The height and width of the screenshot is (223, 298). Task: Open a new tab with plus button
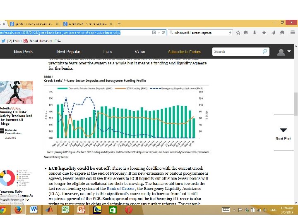pos(119,24)
